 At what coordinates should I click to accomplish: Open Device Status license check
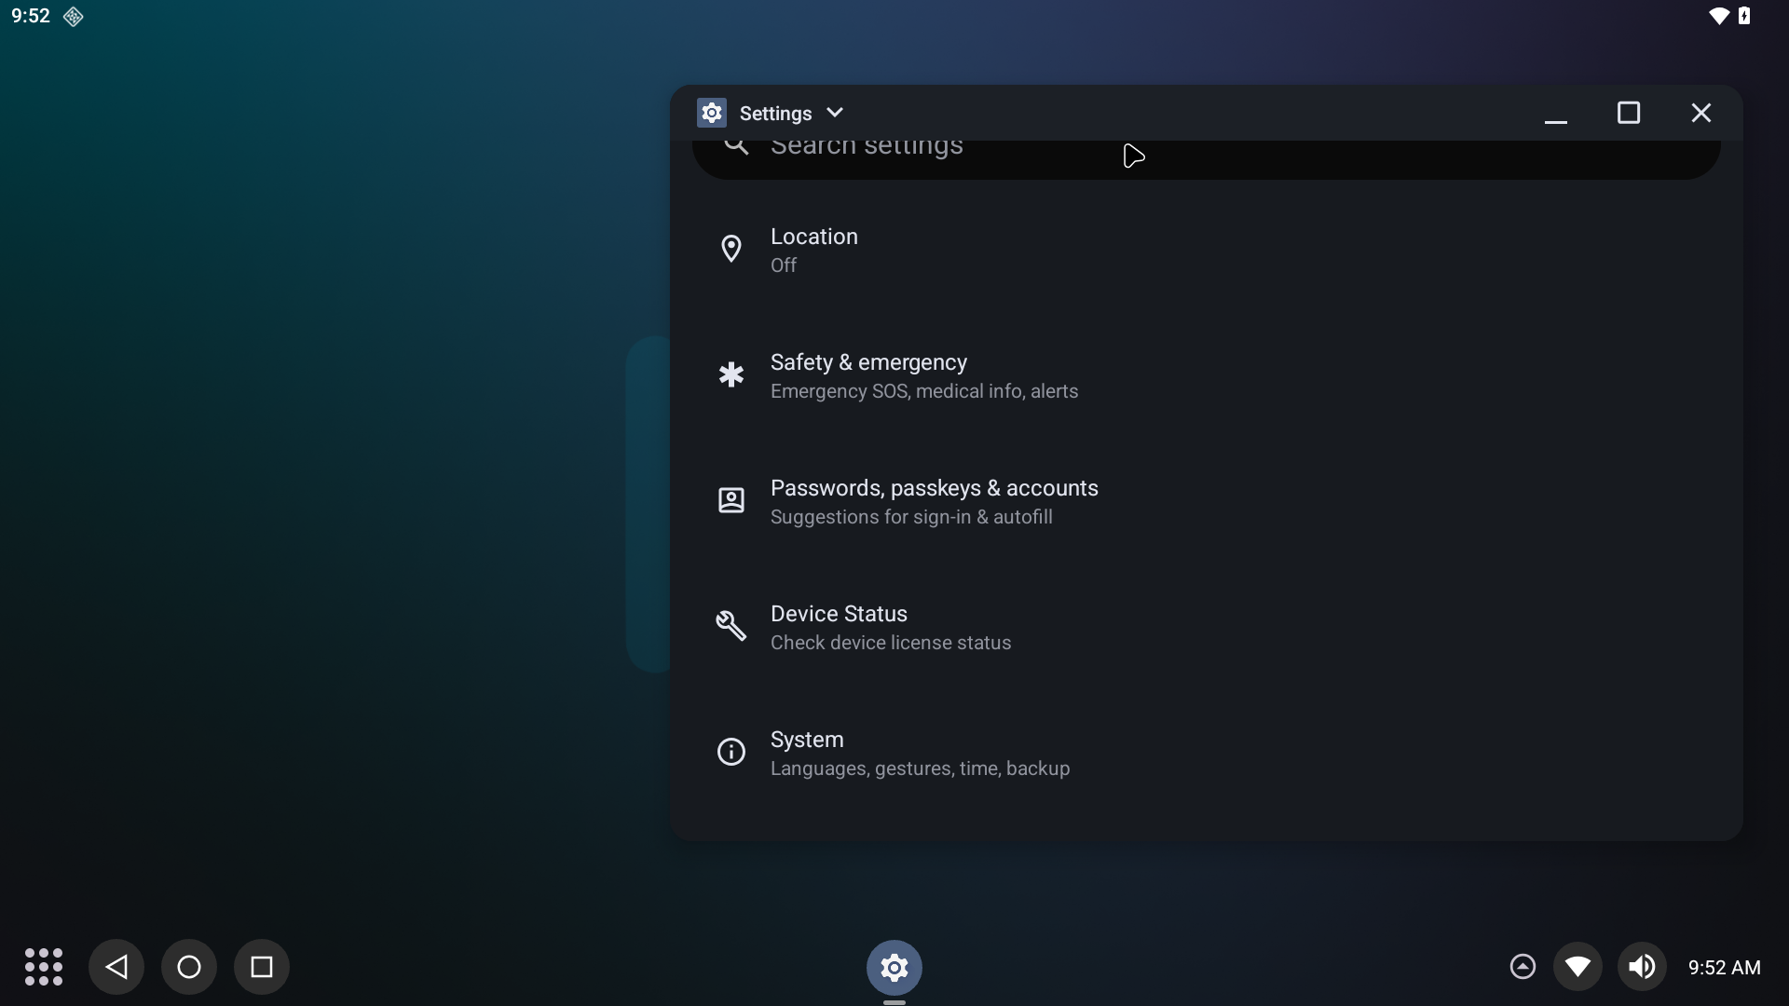[891, 627]
